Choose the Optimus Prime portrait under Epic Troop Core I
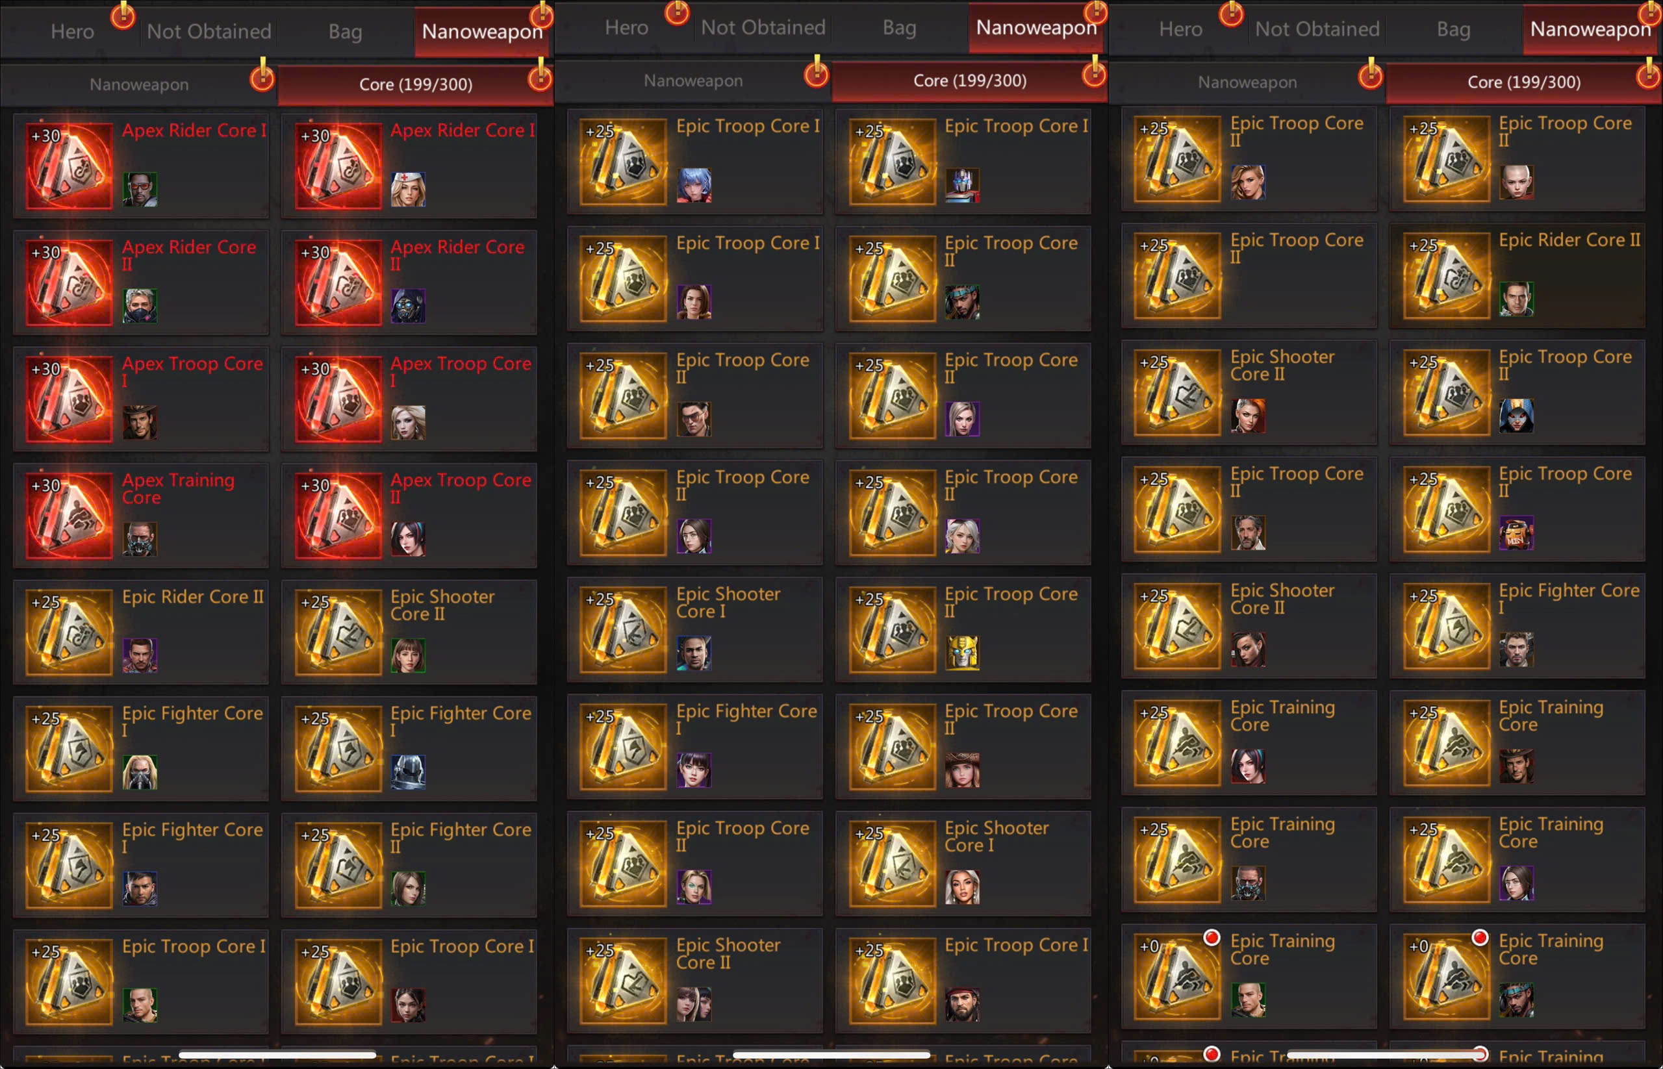1663x1069 pixels. [x=961, y=185]
